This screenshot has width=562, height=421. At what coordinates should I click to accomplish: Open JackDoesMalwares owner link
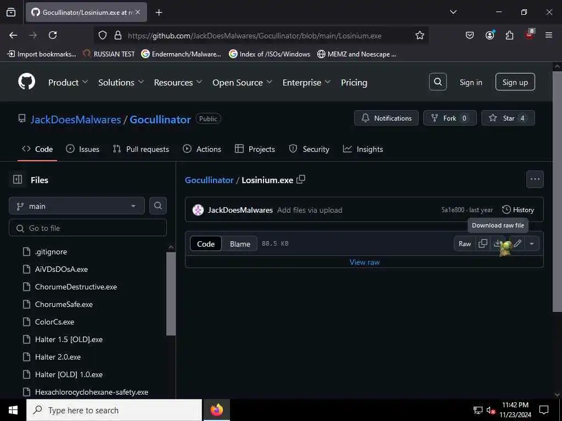[x=76, y=119]
